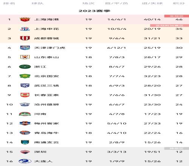Click the 进/失球 goals column header

coord(152,3)
